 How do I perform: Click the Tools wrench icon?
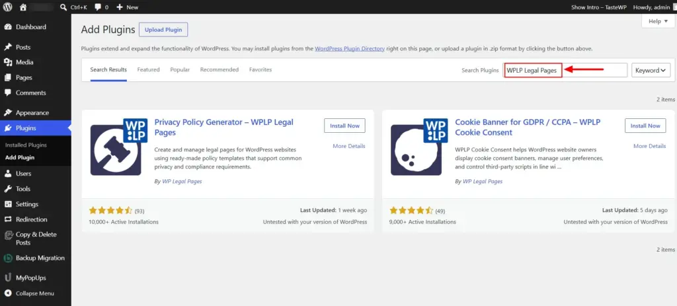8,188
